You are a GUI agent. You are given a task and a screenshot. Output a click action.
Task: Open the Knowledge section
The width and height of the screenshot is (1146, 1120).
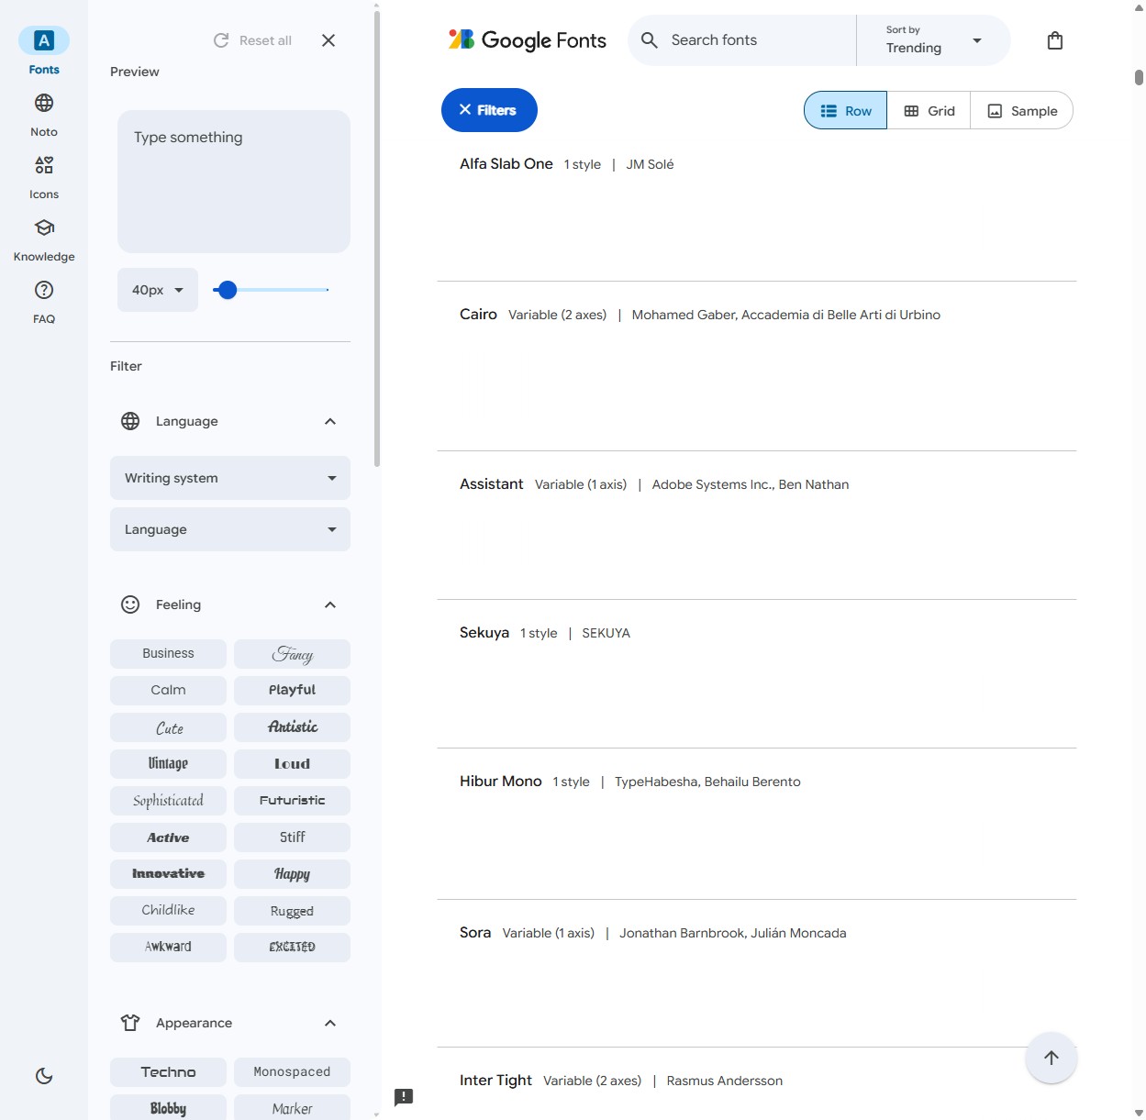pos(44,239)
